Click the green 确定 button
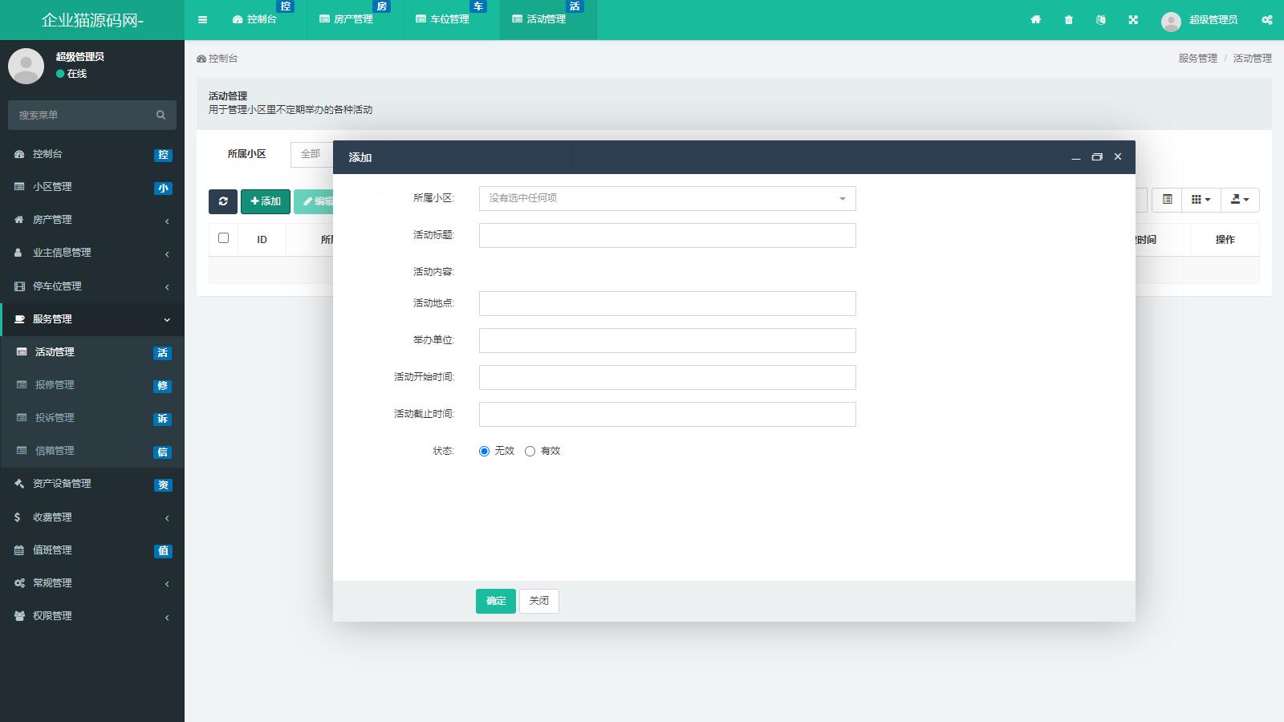1284x722 pixels. pyautogui.click(x=496, y=601)
